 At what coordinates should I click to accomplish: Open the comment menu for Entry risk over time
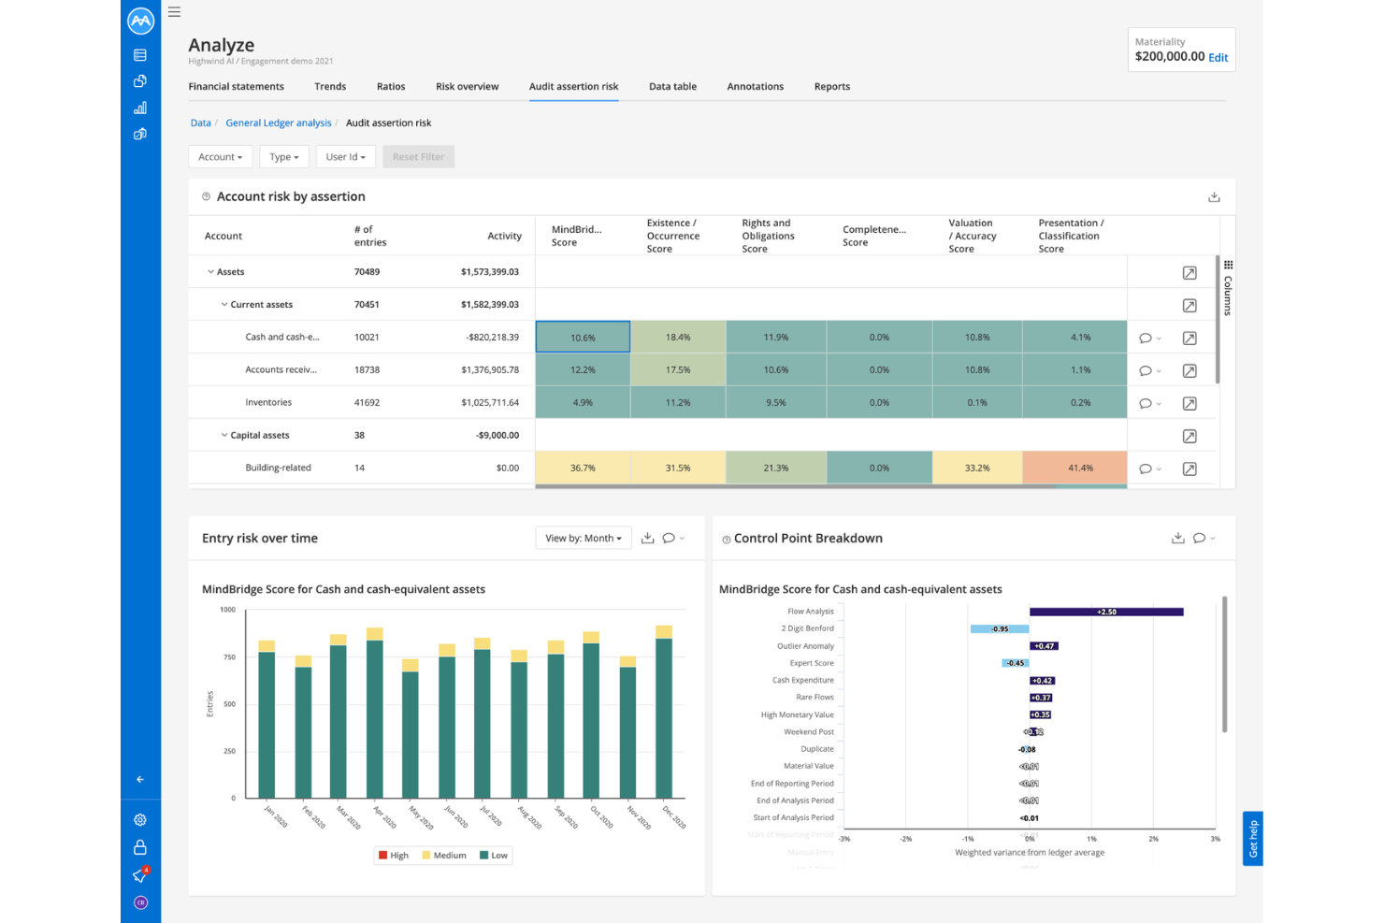pos(673,538)
